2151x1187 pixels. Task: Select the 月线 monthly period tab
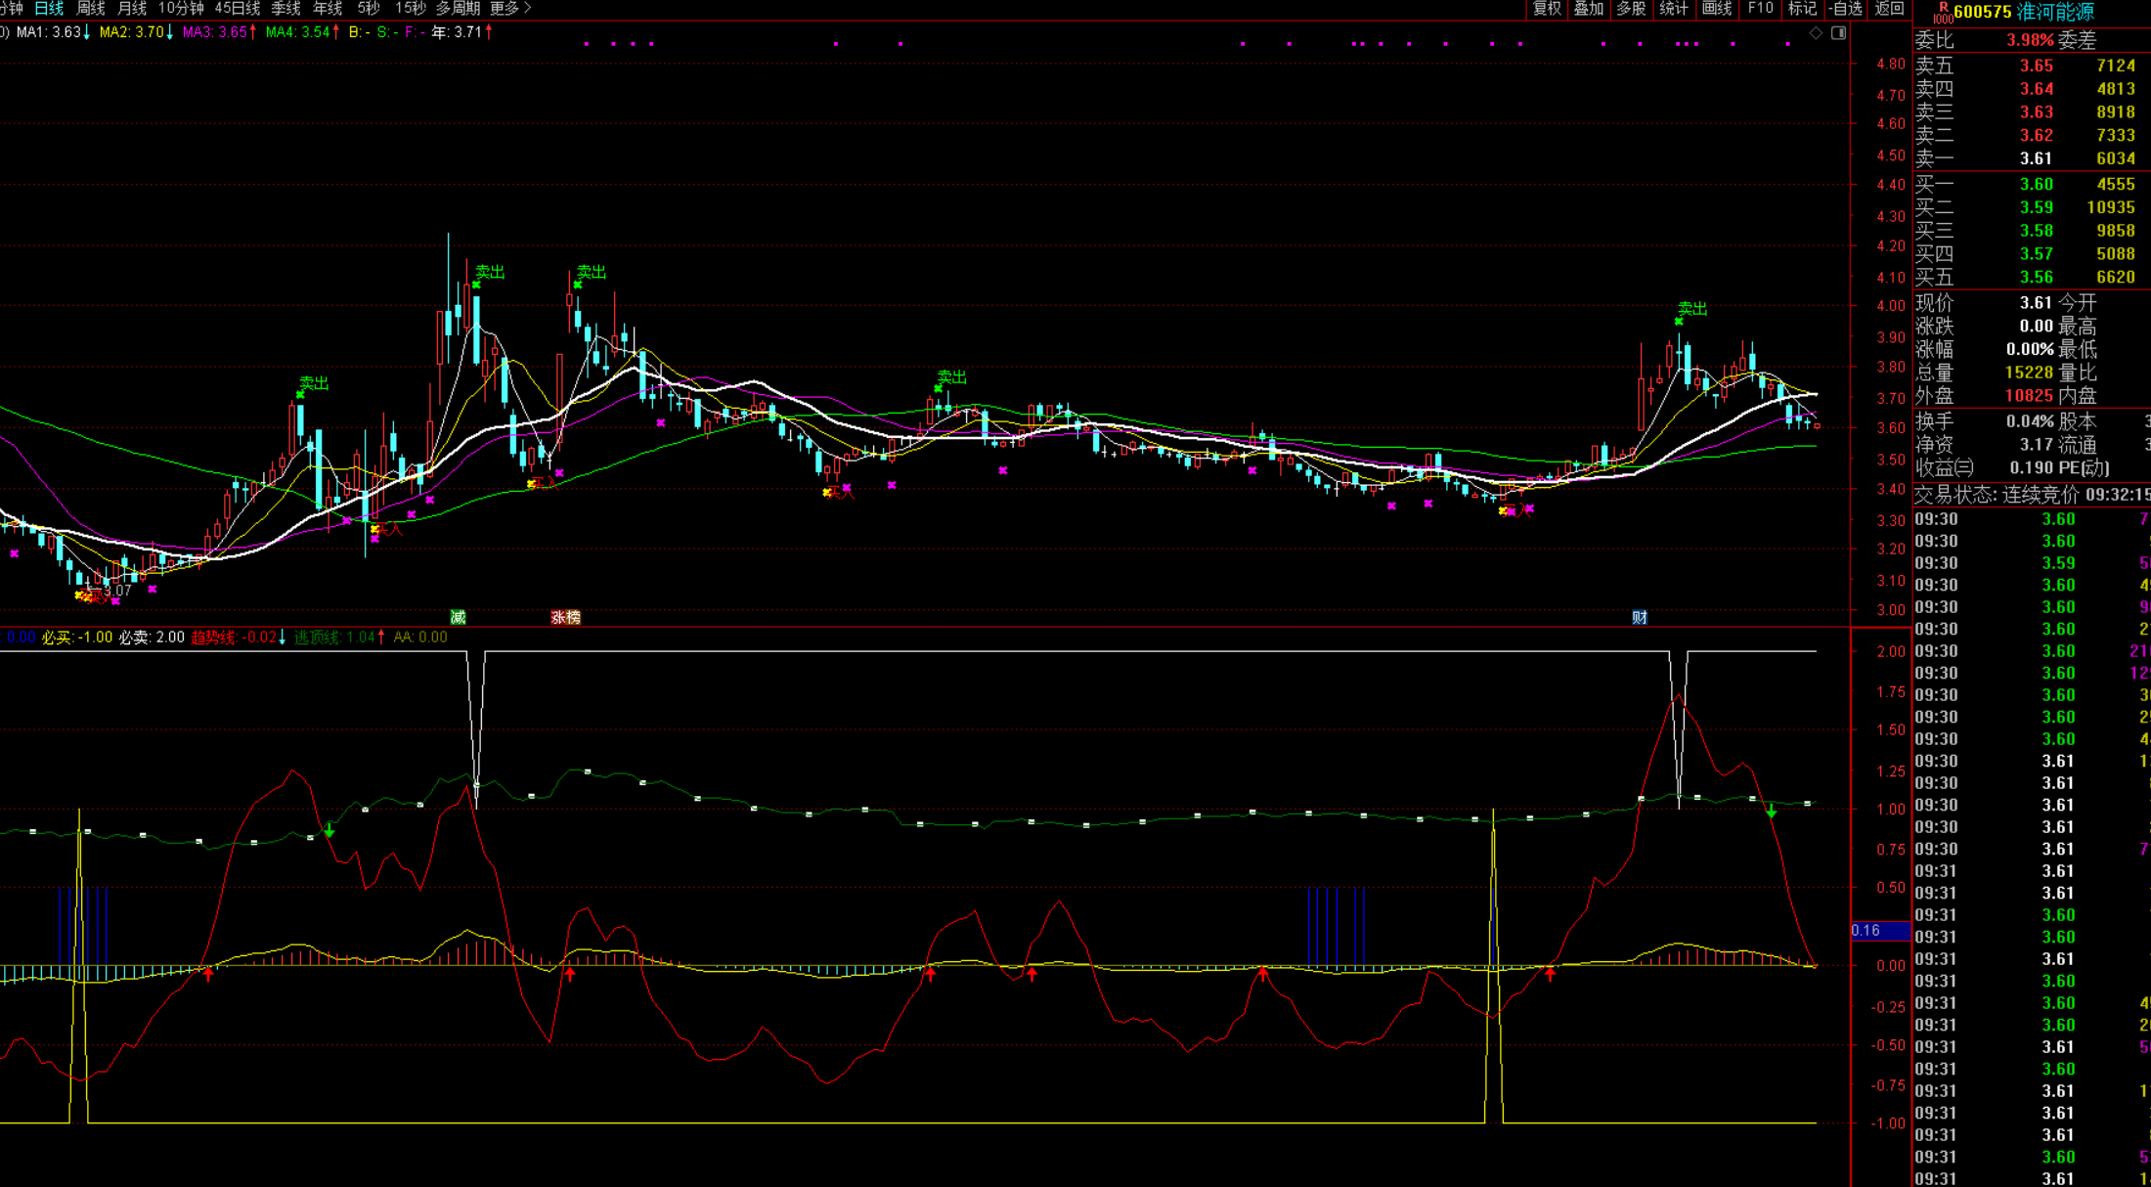coord(132,9)
